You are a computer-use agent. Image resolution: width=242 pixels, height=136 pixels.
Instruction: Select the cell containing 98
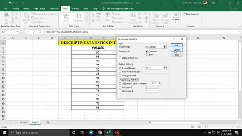pos(98,61)
